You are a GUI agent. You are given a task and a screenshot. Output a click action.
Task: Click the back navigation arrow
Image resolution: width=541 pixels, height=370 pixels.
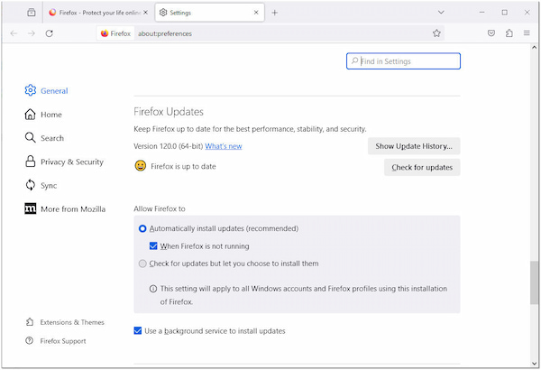(x=14, y=33)
